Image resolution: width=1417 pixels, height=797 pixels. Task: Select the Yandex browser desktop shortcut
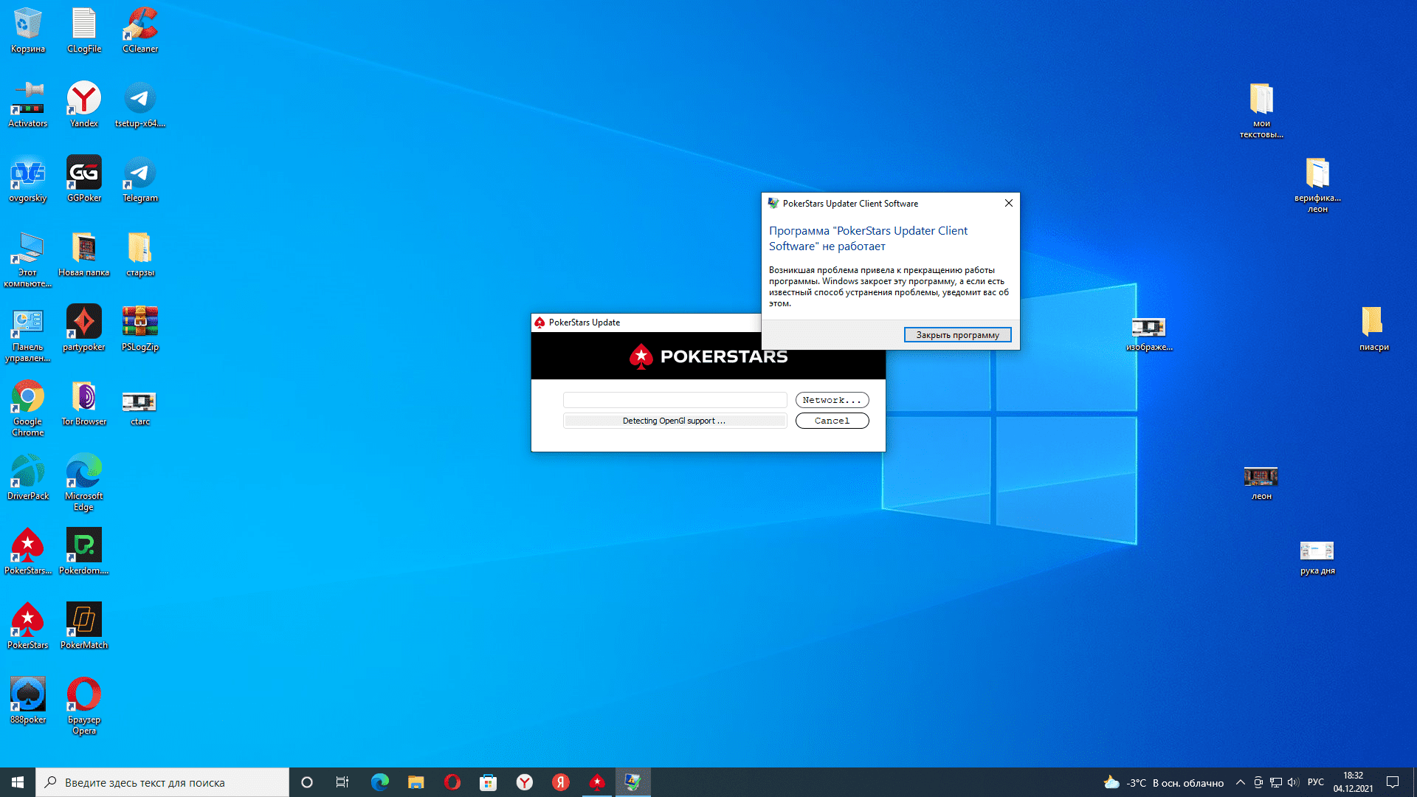[84, 106]
